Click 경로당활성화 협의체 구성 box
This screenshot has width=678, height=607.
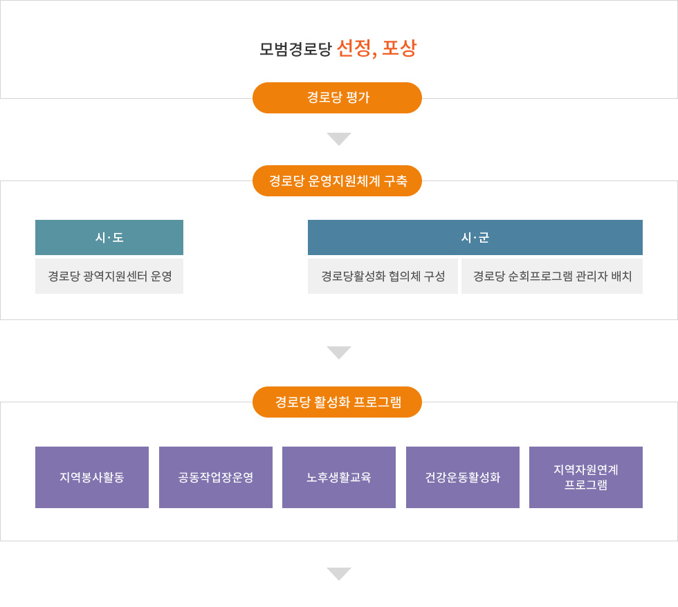pos(383,276)
